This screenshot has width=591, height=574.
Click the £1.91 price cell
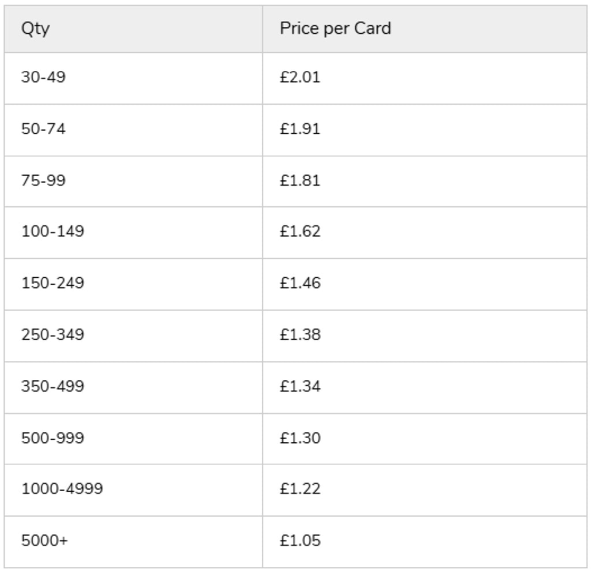point(424,130)
